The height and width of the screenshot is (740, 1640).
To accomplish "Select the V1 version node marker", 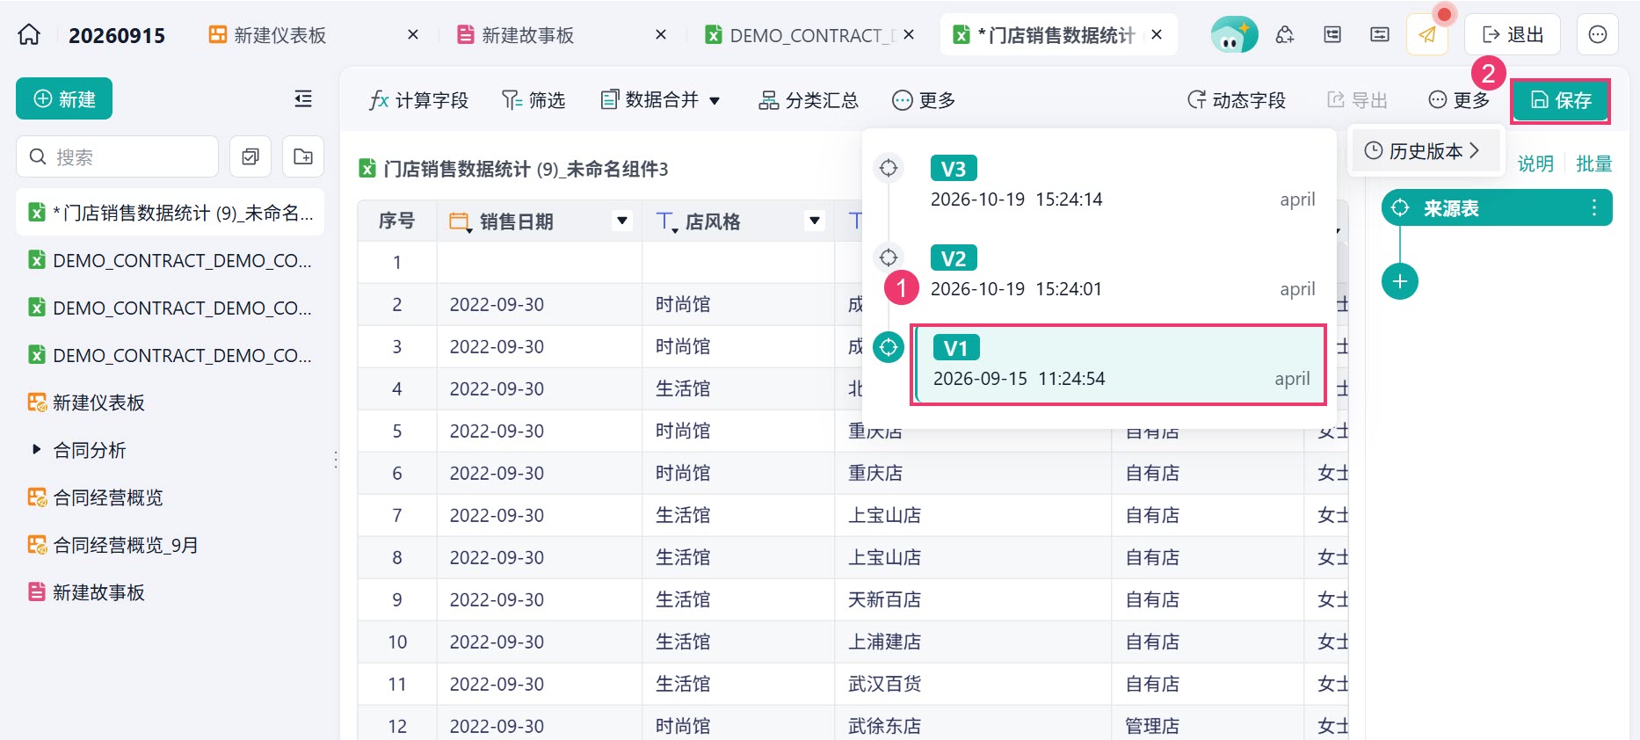I will [x=889, y=347].
